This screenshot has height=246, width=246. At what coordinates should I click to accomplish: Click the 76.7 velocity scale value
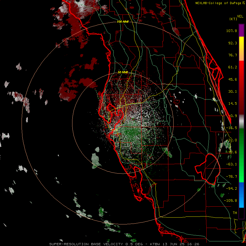233,55
